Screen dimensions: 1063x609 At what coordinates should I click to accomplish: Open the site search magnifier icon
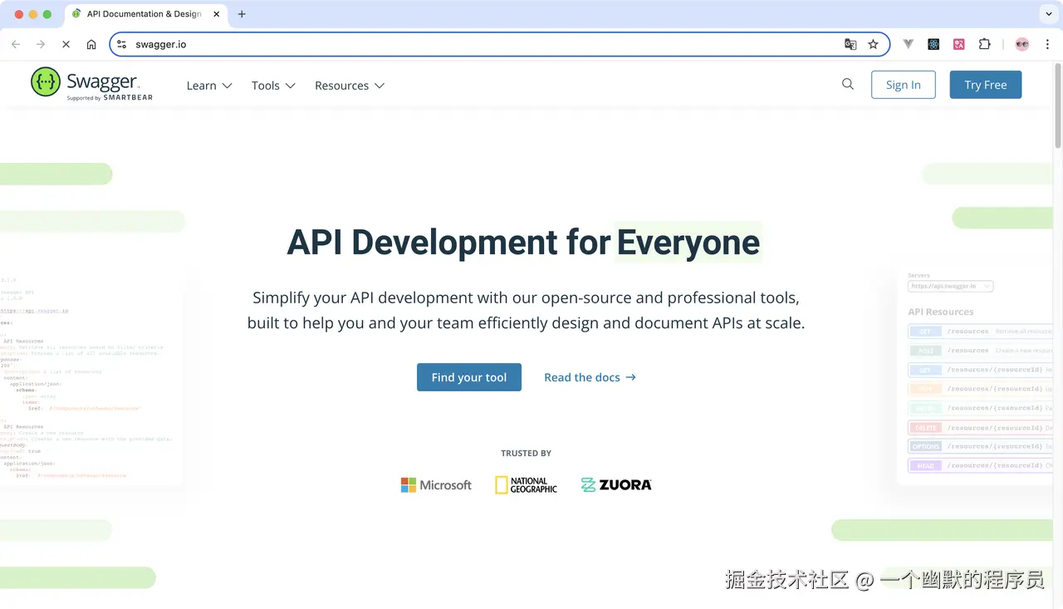click(848, 84)
